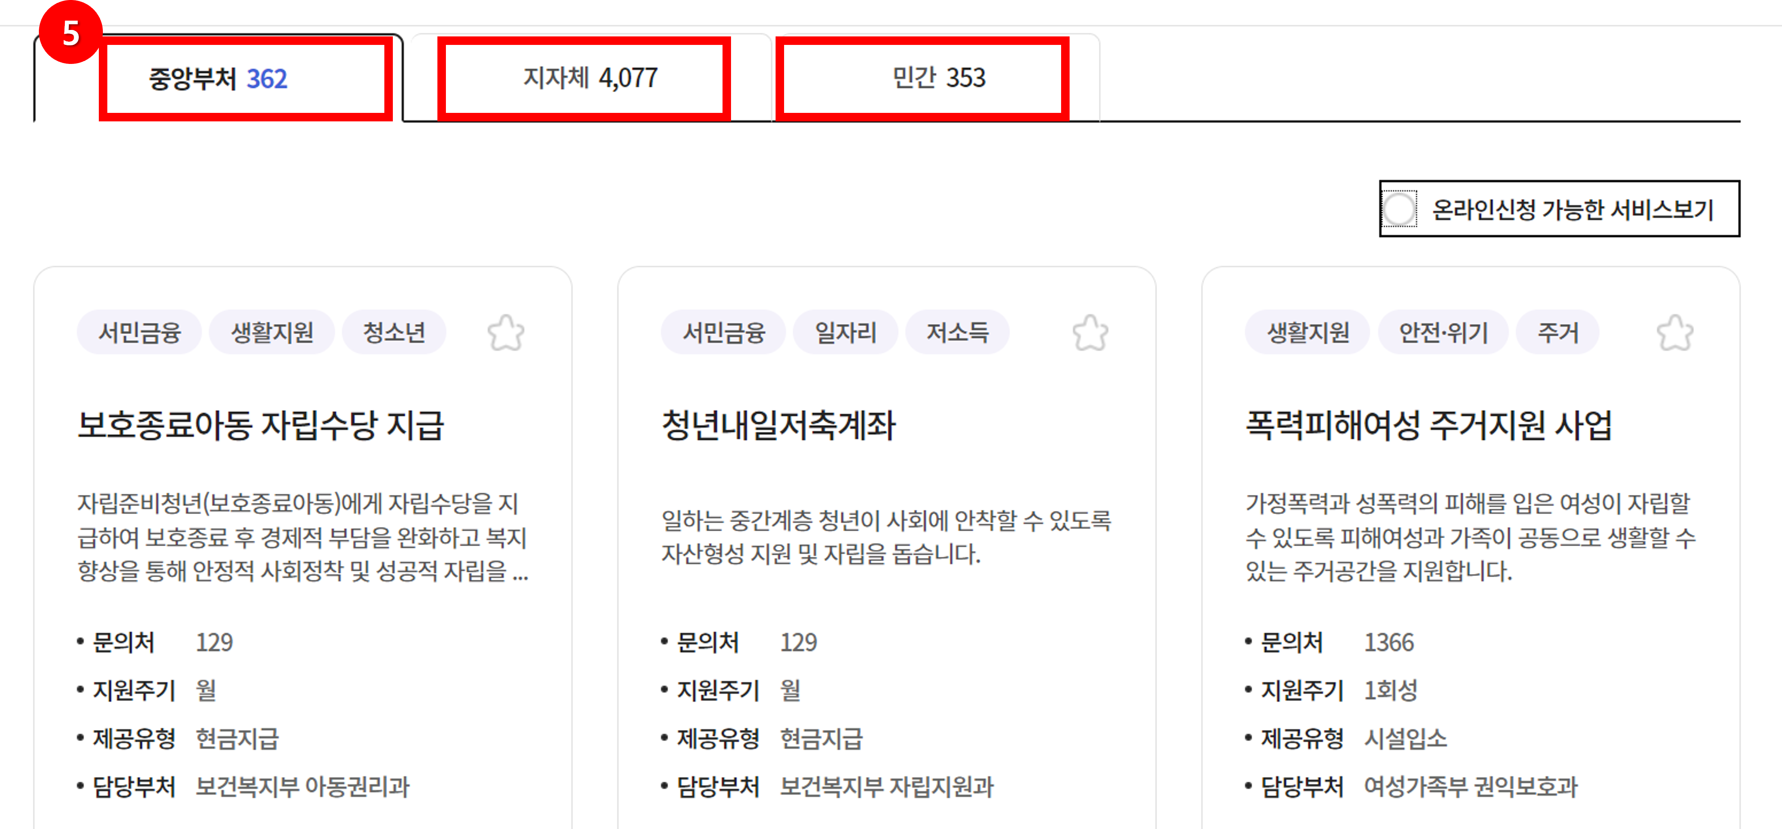1782x829 pixels.
Task: Click 주거 tag on third card
Action: tap(1558, 332)
